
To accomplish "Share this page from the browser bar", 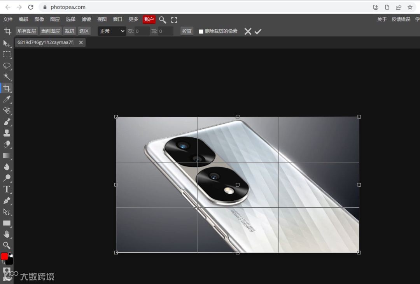I will (399, 7).
